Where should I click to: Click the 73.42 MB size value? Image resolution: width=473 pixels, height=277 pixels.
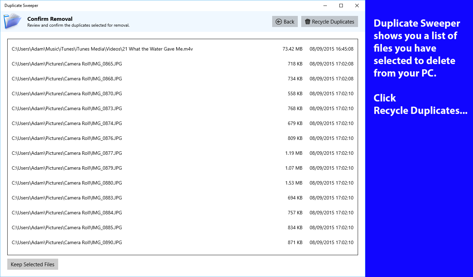click(293, 49)
